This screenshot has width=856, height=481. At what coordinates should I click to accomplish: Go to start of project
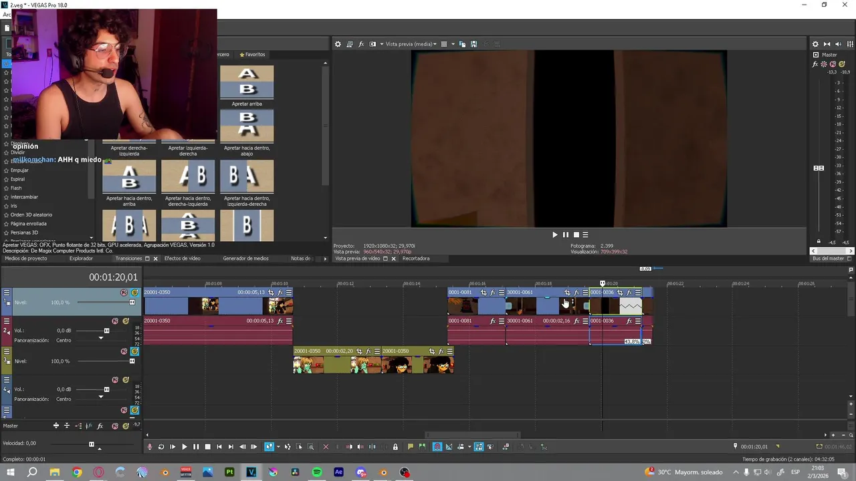tap(219, 447)
